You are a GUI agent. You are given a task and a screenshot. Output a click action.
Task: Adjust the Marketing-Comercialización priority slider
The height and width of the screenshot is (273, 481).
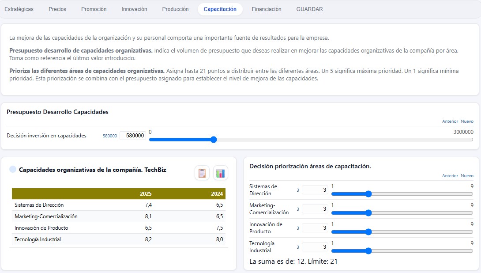pos(402,213)
